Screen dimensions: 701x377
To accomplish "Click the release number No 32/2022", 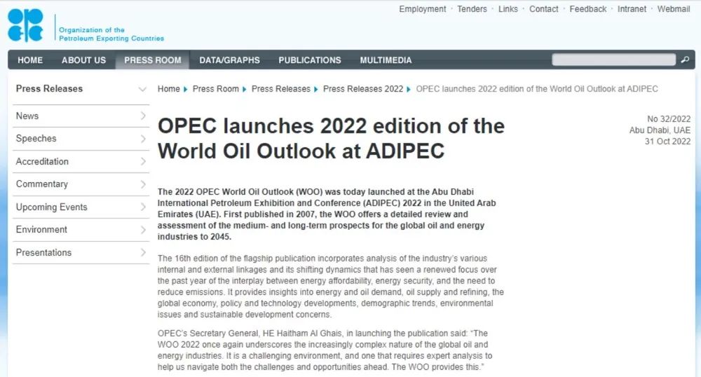I will (x=669, y=119).
